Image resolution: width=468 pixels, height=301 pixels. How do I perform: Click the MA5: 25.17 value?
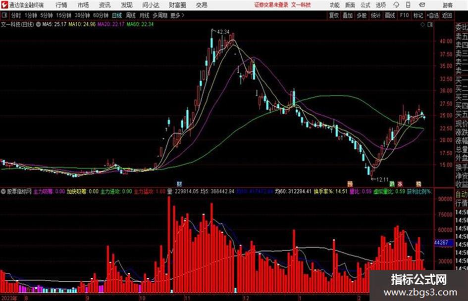pos(54,24)
